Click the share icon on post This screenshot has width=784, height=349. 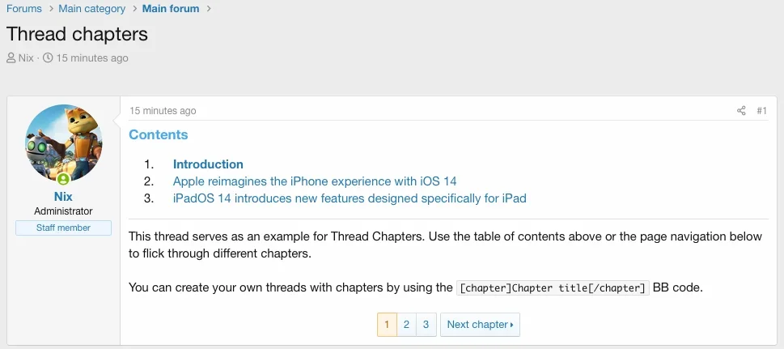pyautogui.click(x=741, y=111)
